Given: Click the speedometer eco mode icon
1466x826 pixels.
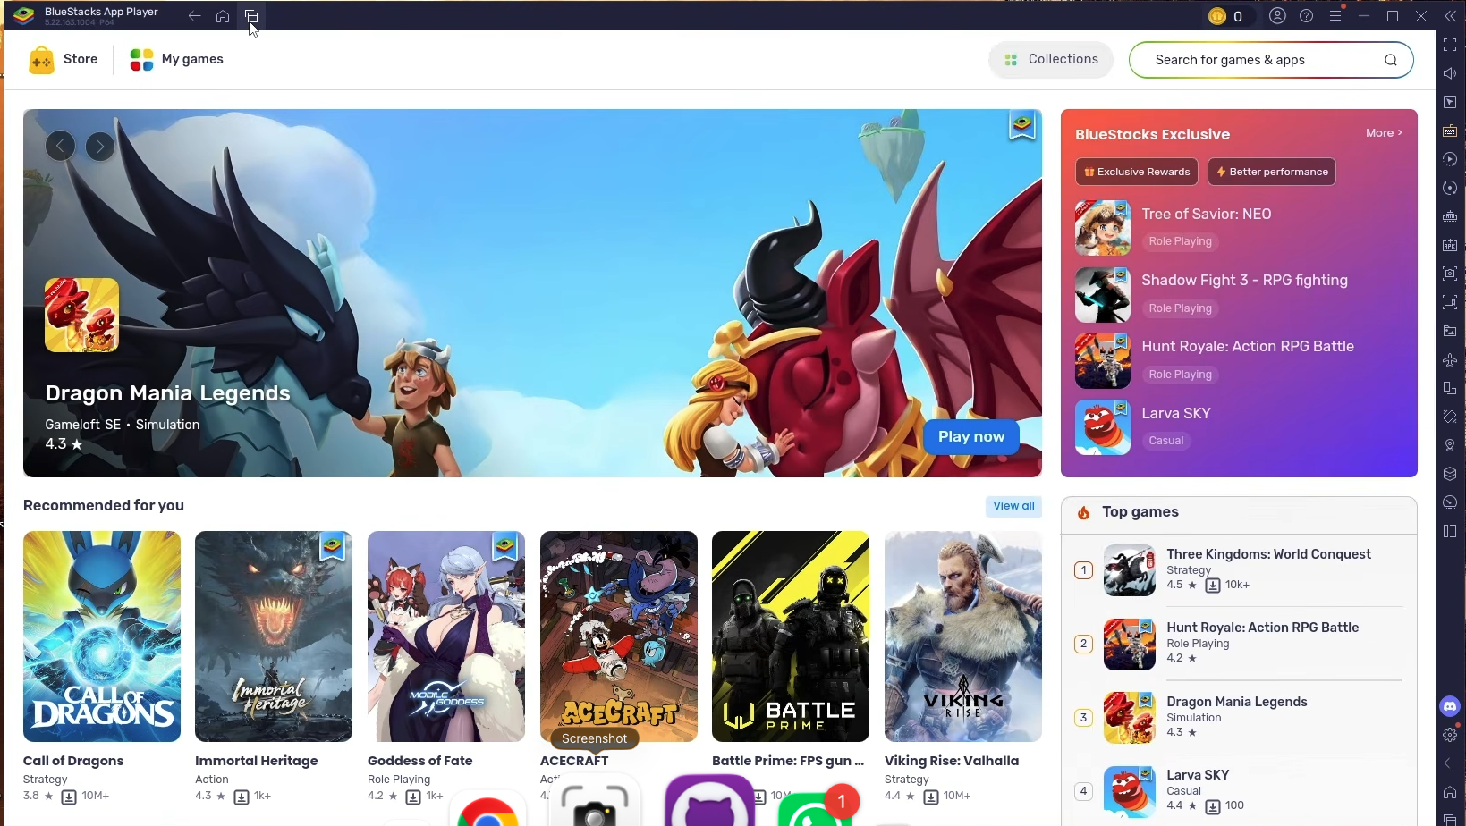Looking at the screenshot, I should pyautogui.click(x=1450, y=502).
